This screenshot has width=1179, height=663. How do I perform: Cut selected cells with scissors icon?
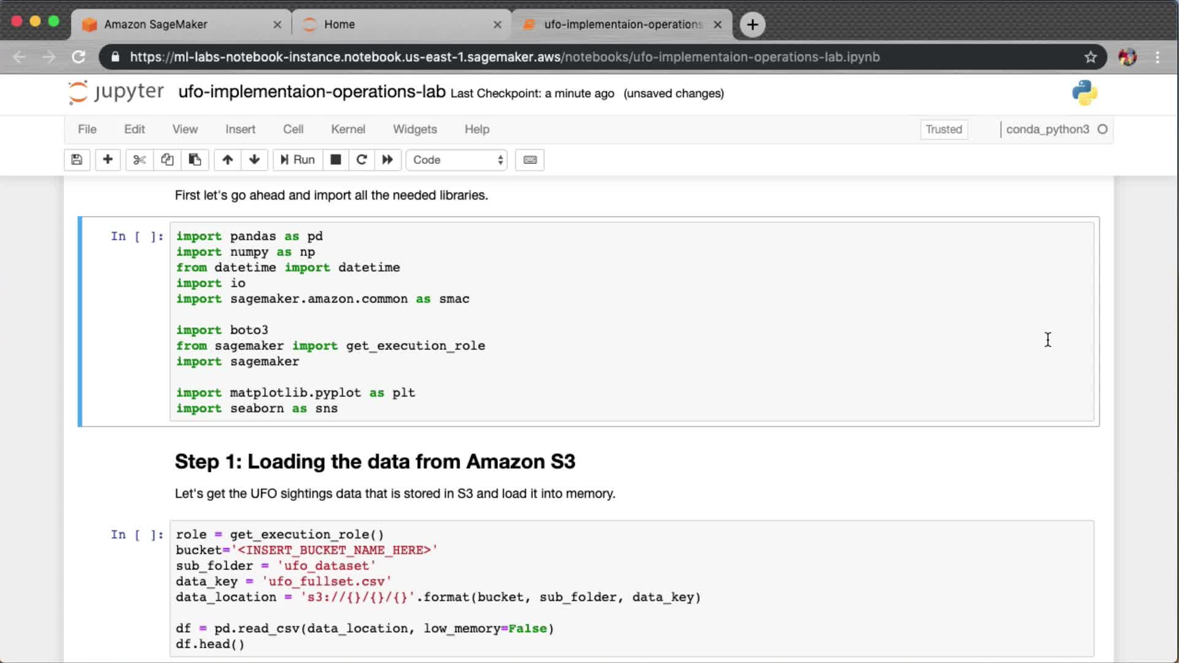tap(139, 160)
